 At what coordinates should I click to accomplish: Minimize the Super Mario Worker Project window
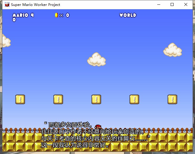[159, 4]
